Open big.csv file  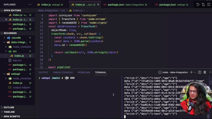click(17, 60)
